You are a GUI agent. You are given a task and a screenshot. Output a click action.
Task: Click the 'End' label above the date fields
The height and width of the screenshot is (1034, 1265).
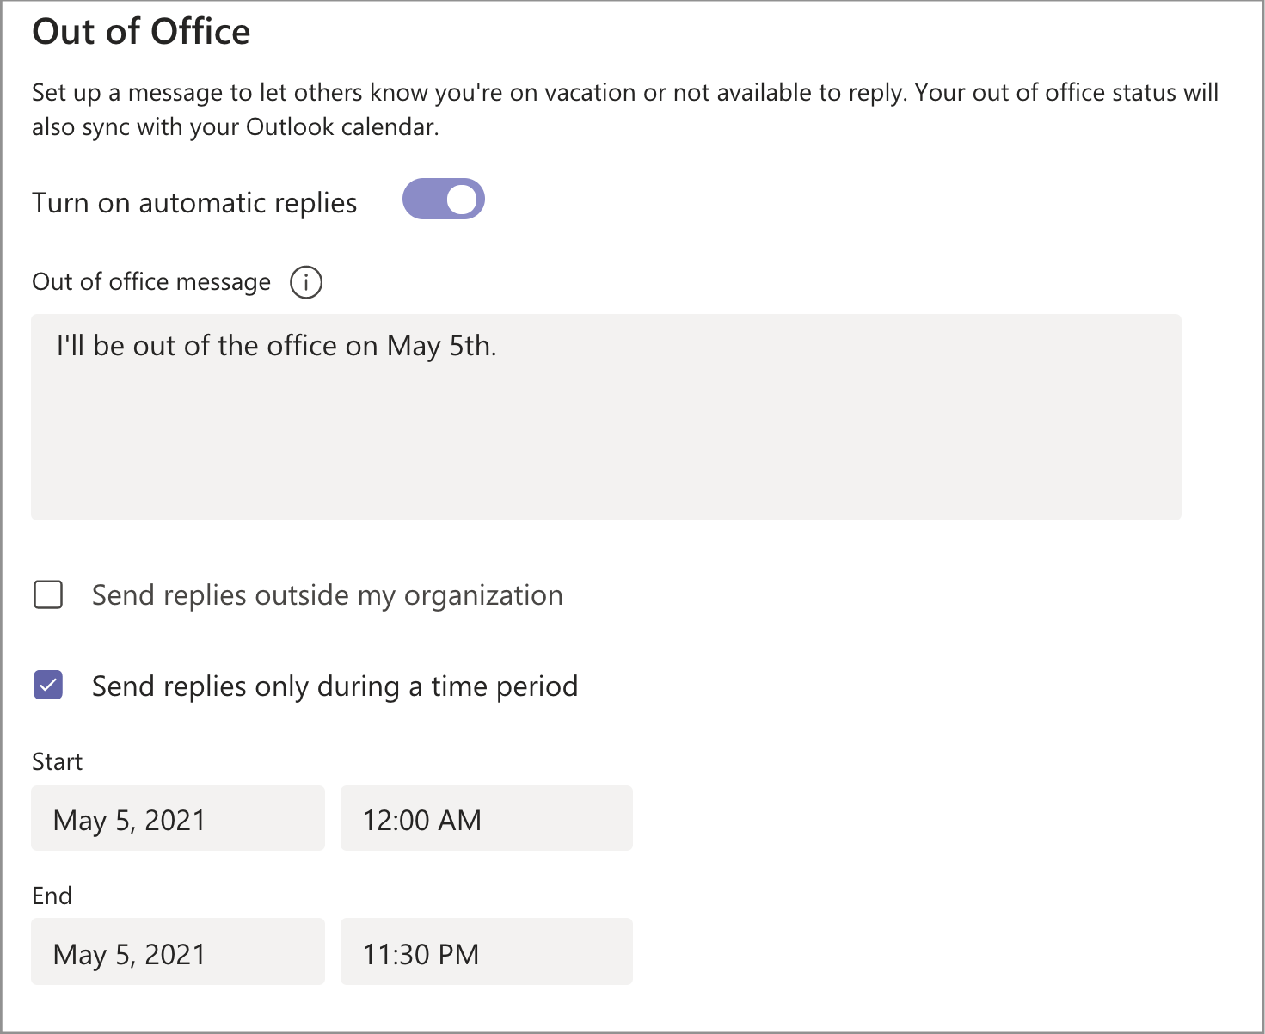[x=52, y=896]
